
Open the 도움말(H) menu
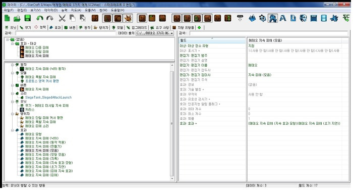pos(117,10)
